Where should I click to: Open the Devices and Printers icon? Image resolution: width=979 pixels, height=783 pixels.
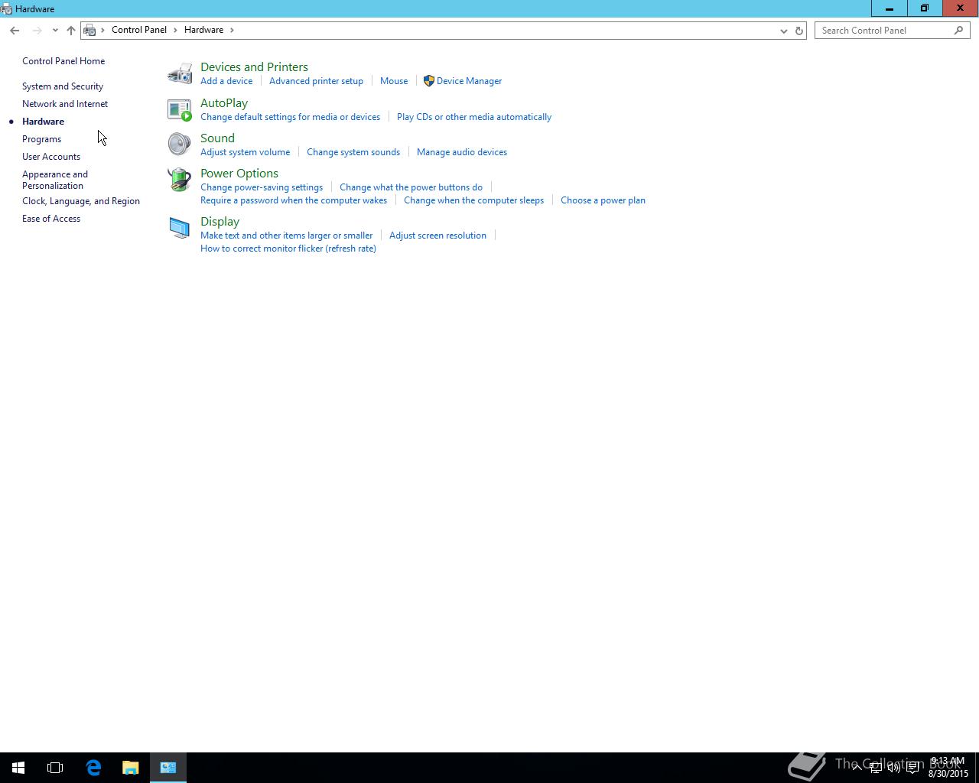coord(180,73)
